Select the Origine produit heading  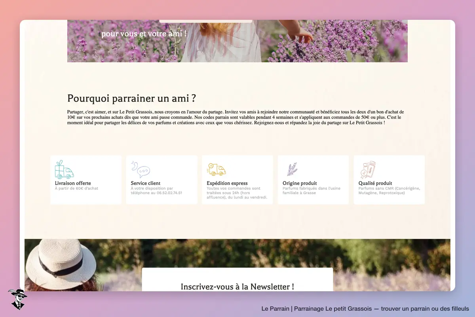click(x=300, y=183)
